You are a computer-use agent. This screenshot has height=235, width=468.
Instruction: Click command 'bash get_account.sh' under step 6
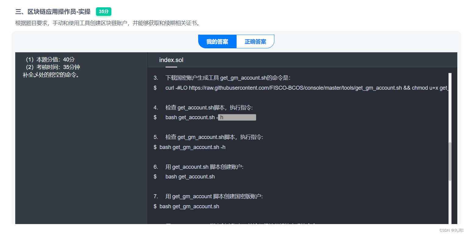190,177
